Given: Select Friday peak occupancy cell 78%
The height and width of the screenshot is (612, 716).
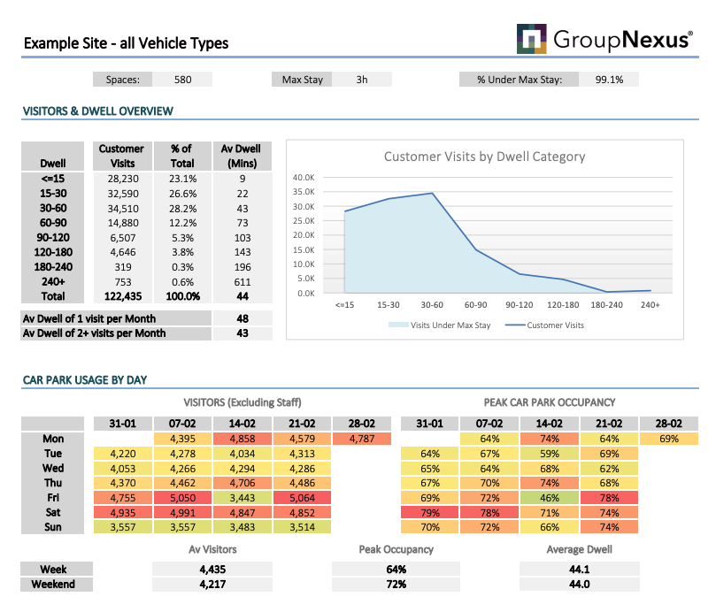Looking at the screenshot, I should [x=609, y=498].
